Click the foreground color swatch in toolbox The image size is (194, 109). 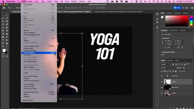coord(4,50)
